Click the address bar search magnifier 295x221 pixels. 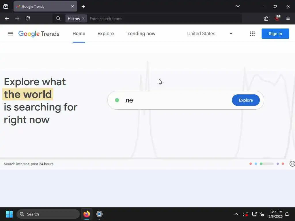(58, 18)
